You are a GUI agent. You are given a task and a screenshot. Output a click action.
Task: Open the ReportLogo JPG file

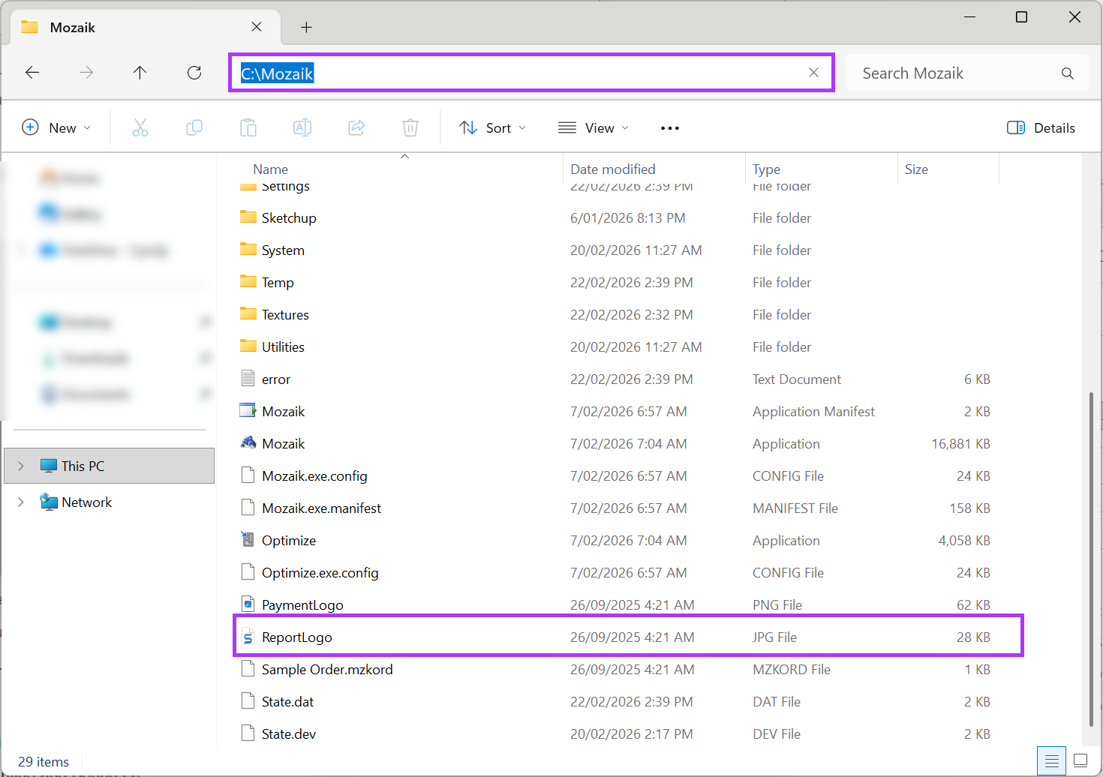(298, 637)
